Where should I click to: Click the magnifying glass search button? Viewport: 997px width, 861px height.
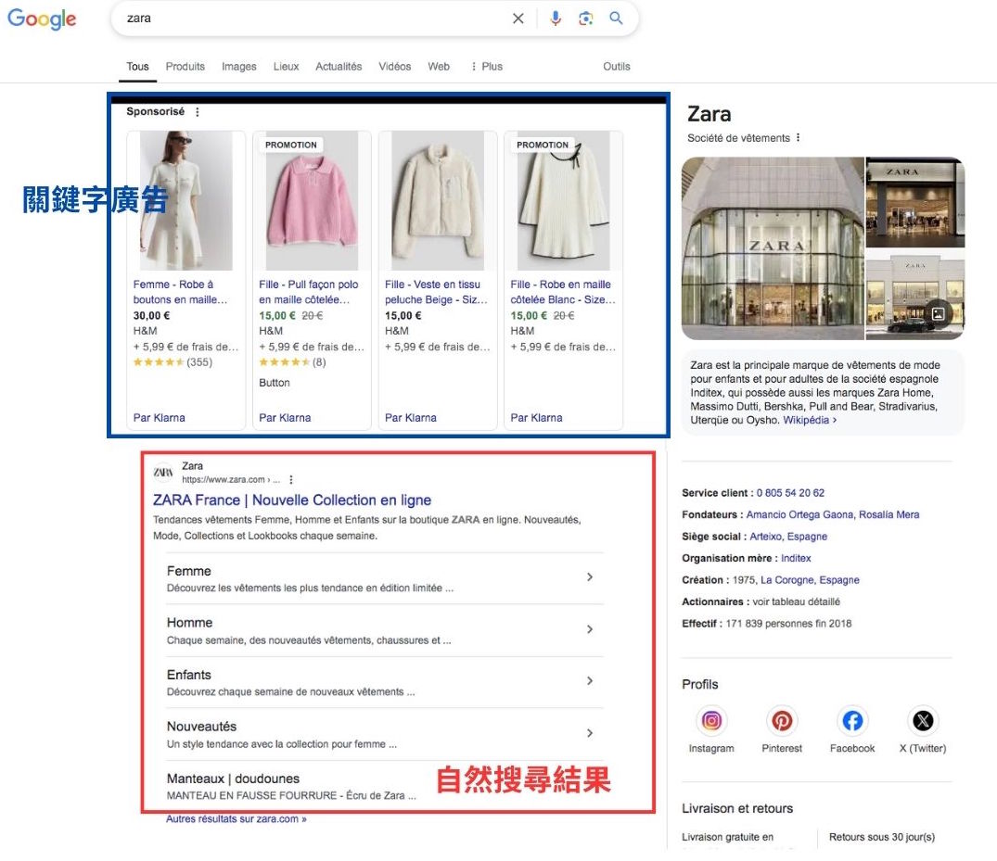pyautogui.click(x=616, y=19)
